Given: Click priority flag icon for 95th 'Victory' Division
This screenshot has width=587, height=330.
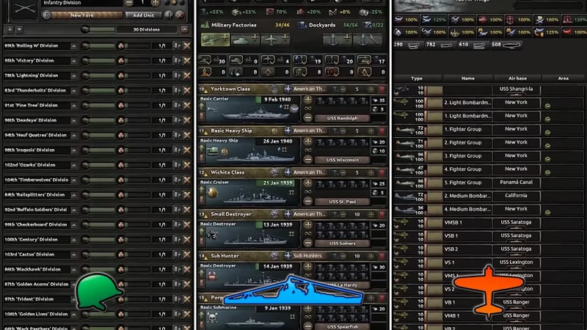Looking at the screenshot, I should pyautogui.click(x=177, y=61).
